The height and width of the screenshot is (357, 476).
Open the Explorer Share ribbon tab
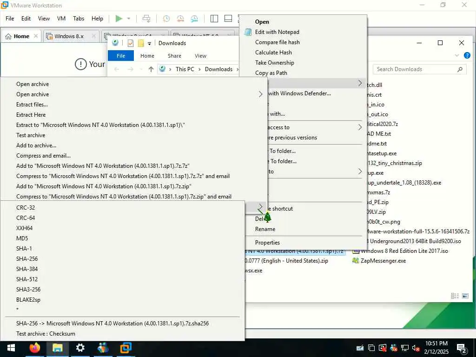coord(175,56)
